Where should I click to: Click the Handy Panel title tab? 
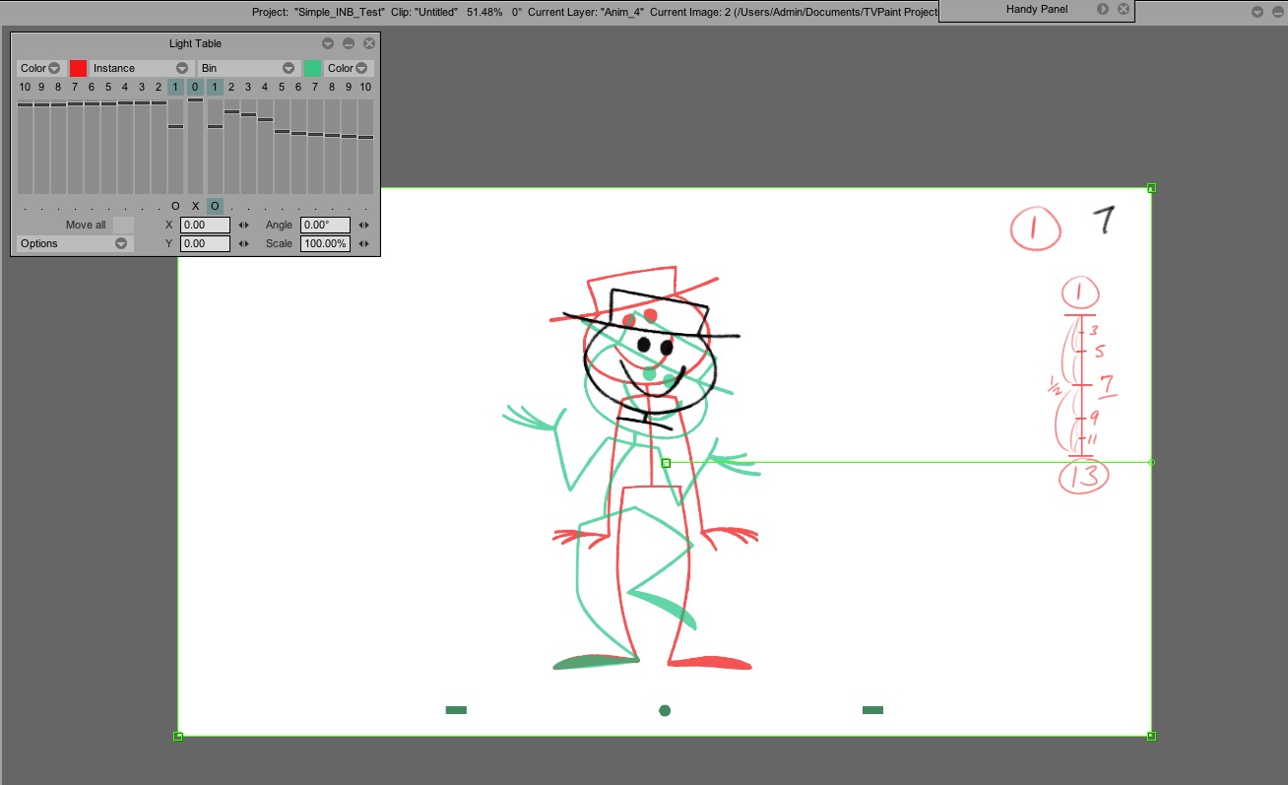pos(1037,9)
